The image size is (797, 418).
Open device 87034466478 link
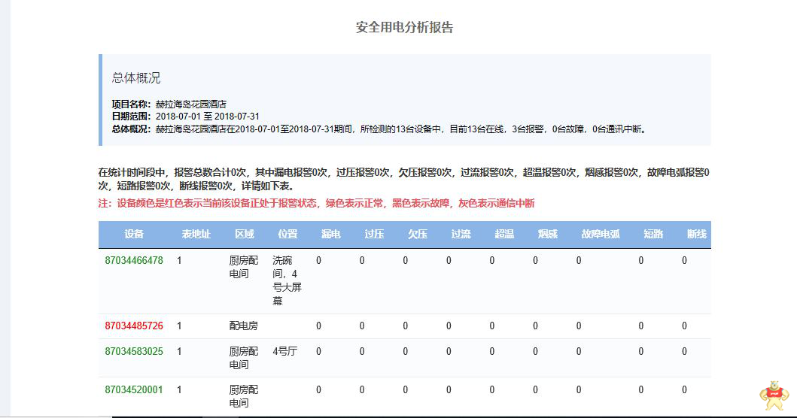[x=134, y=261]
